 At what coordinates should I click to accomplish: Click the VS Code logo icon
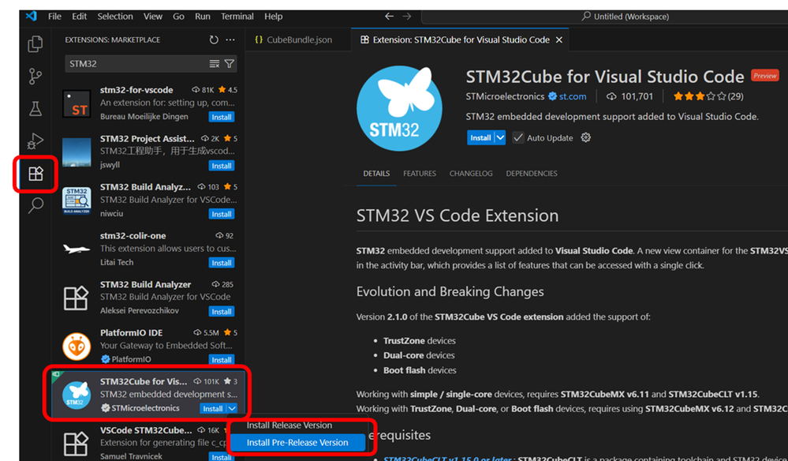click(x=32, y=16)
